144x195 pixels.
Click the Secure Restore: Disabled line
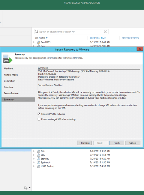tap(50, 85)
